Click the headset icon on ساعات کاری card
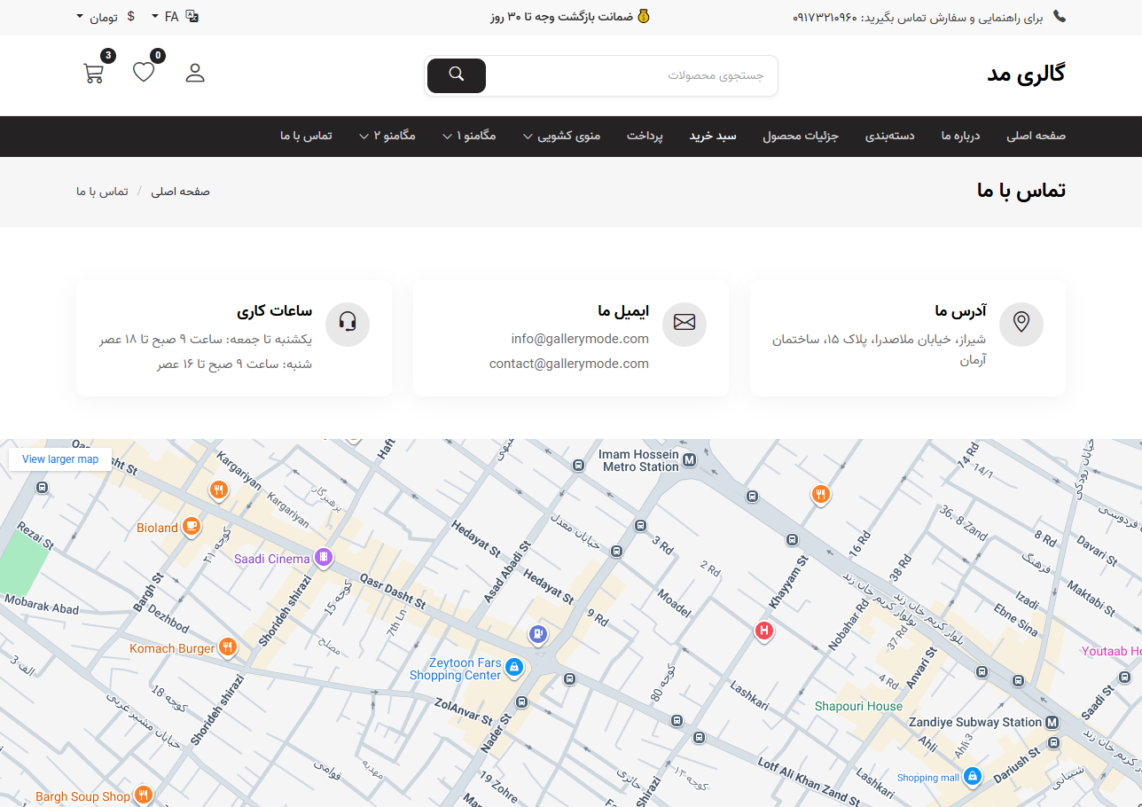This screenshot has width=1142, height=807. coord(348,325)
